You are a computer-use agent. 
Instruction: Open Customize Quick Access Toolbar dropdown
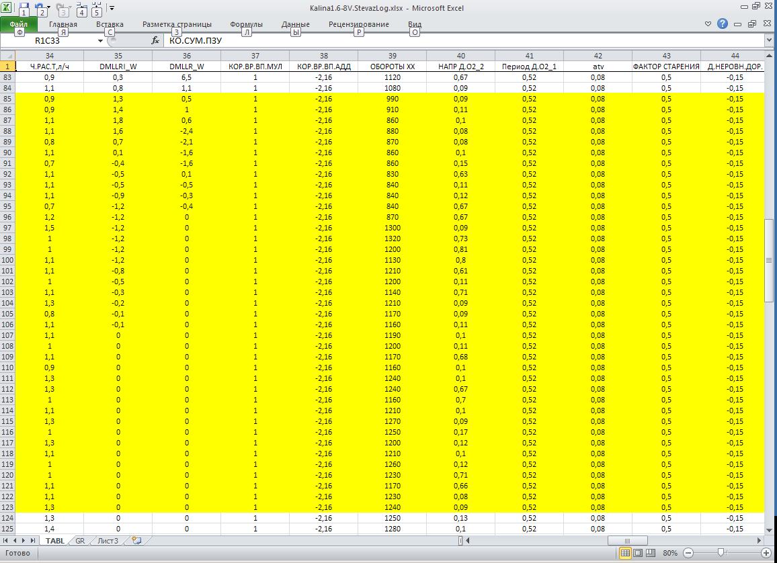(x=112, y=8)
